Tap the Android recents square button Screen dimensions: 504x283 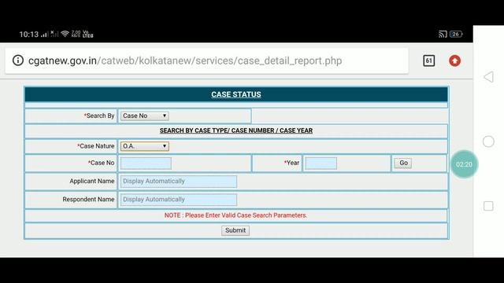coord(488,206)
